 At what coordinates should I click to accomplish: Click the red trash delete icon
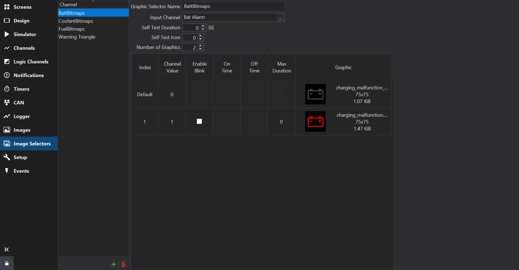(123, 264)
